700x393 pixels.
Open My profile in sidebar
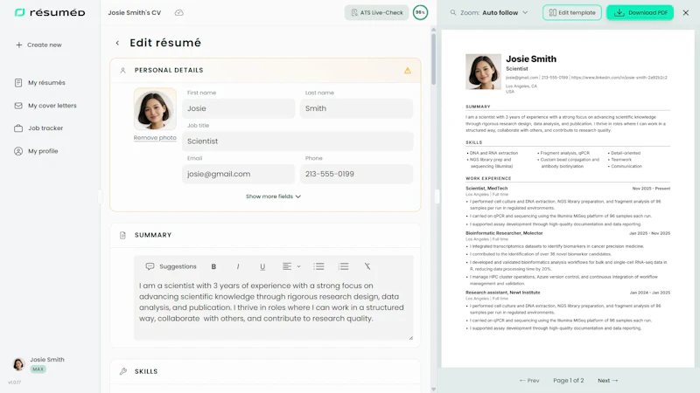coord(37,151)
